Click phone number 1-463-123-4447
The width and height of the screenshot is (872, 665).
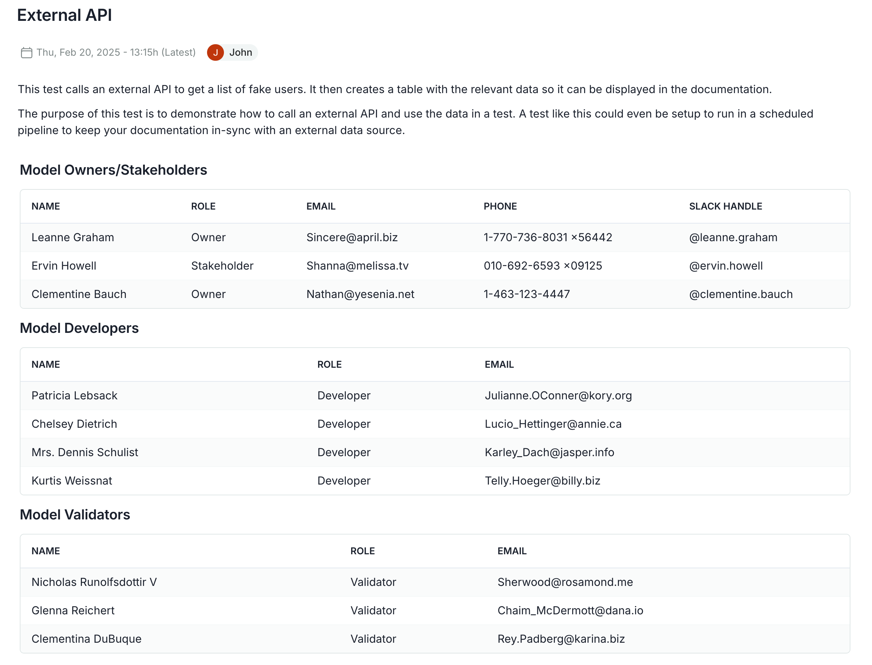pos(527,294)
